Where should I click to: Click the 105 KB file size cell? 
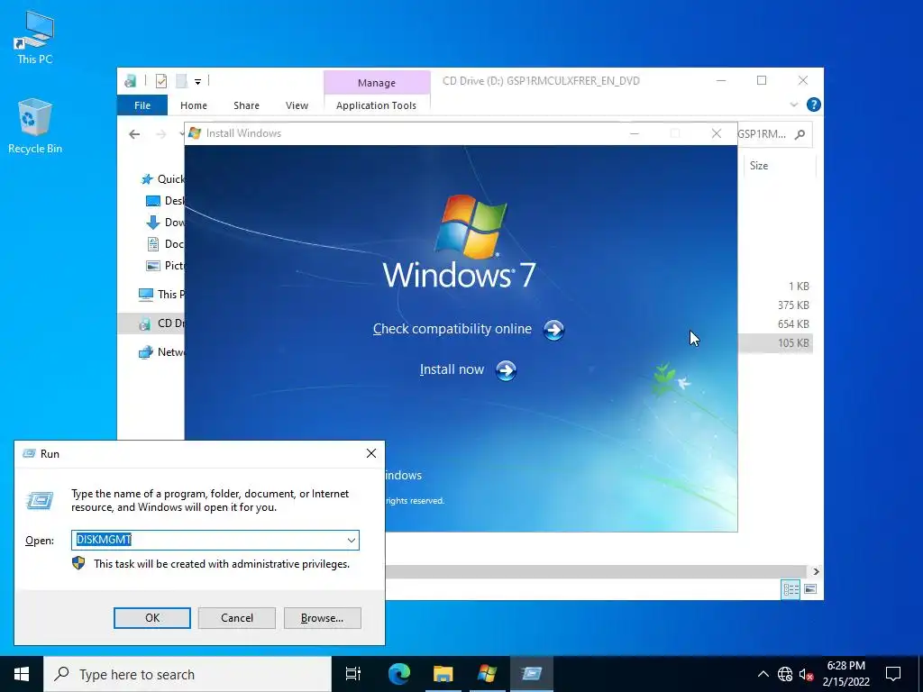click(x=793, y=342)
